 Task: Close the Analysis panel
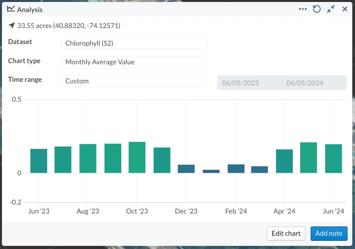[x=345, y=9]
